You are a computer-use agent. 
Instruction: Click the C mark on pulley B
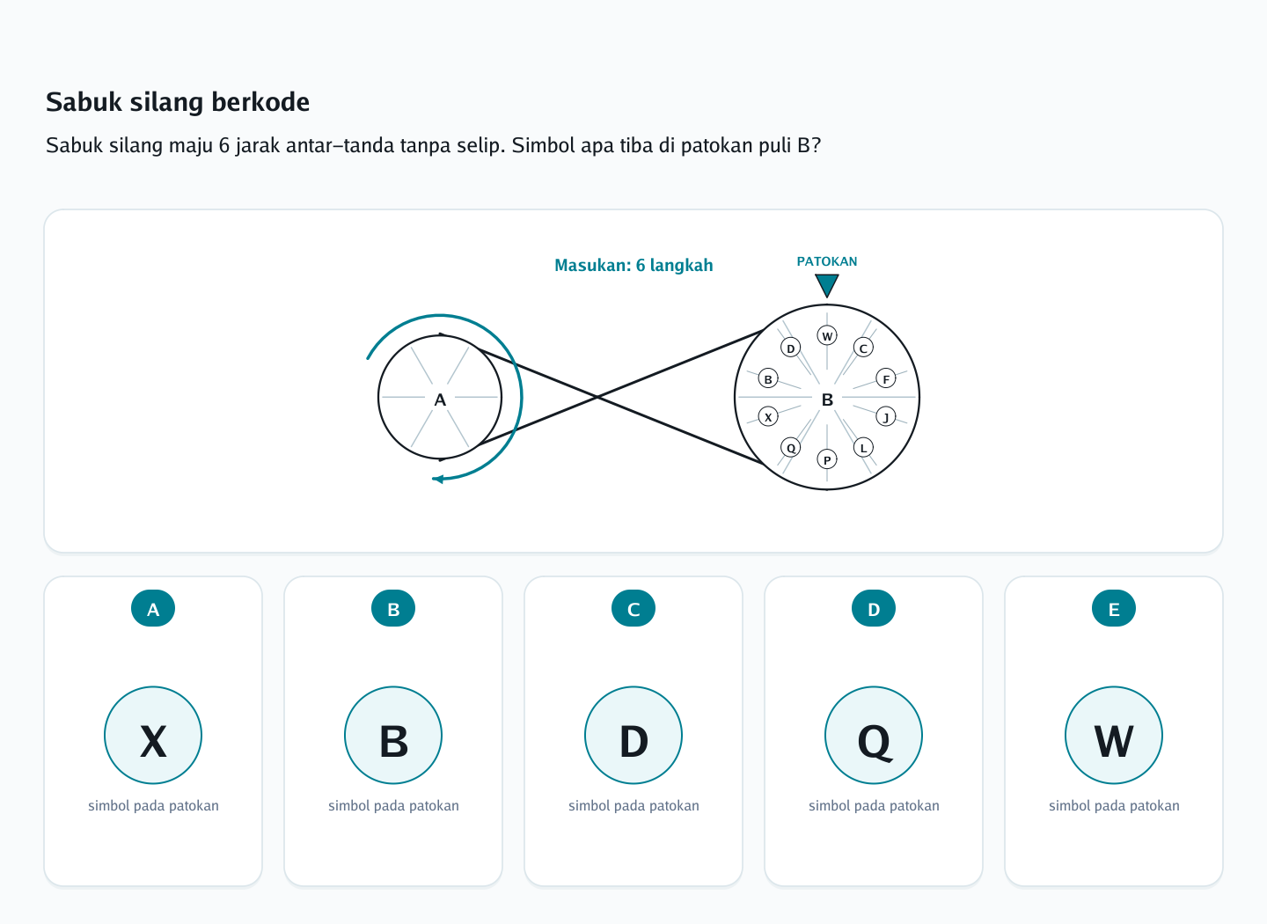point(863,348)
